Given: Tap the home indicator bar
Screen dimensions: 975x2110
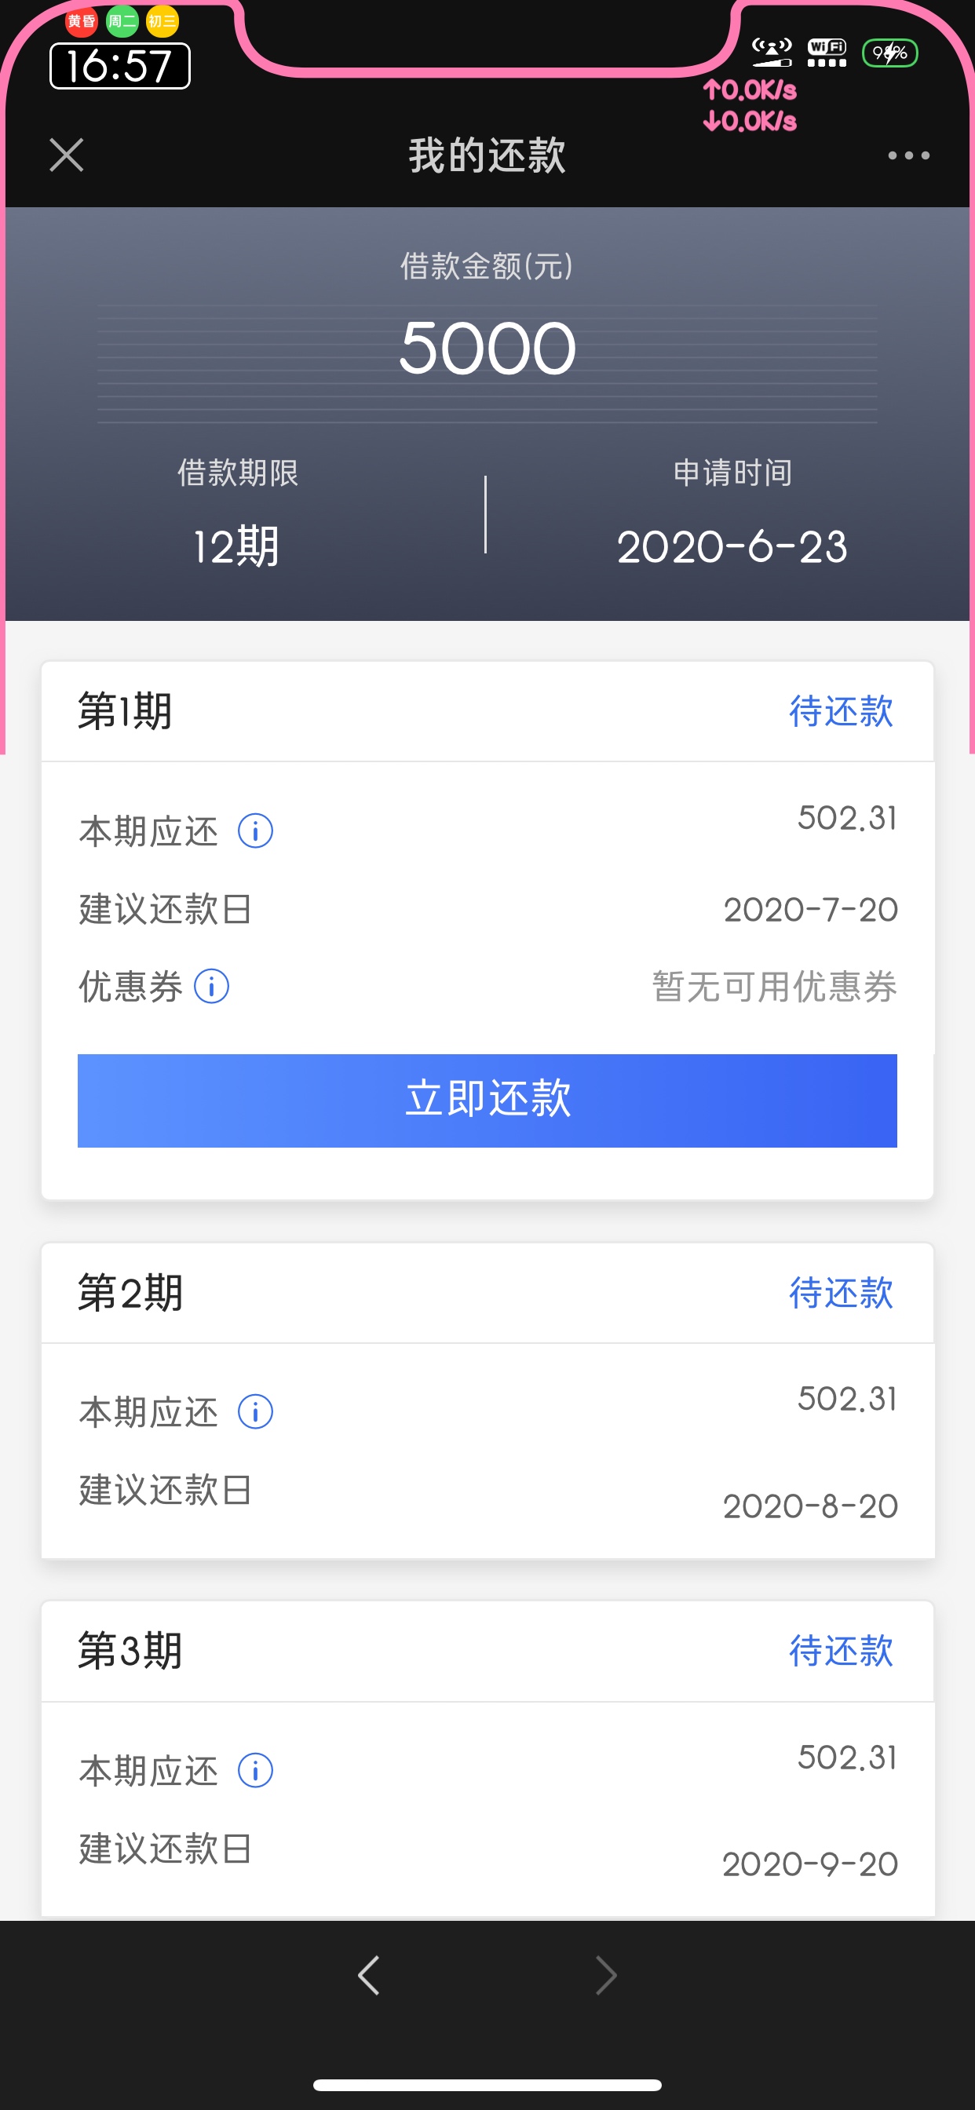Looking at the screenshot, I should (x=487, y=2085).
